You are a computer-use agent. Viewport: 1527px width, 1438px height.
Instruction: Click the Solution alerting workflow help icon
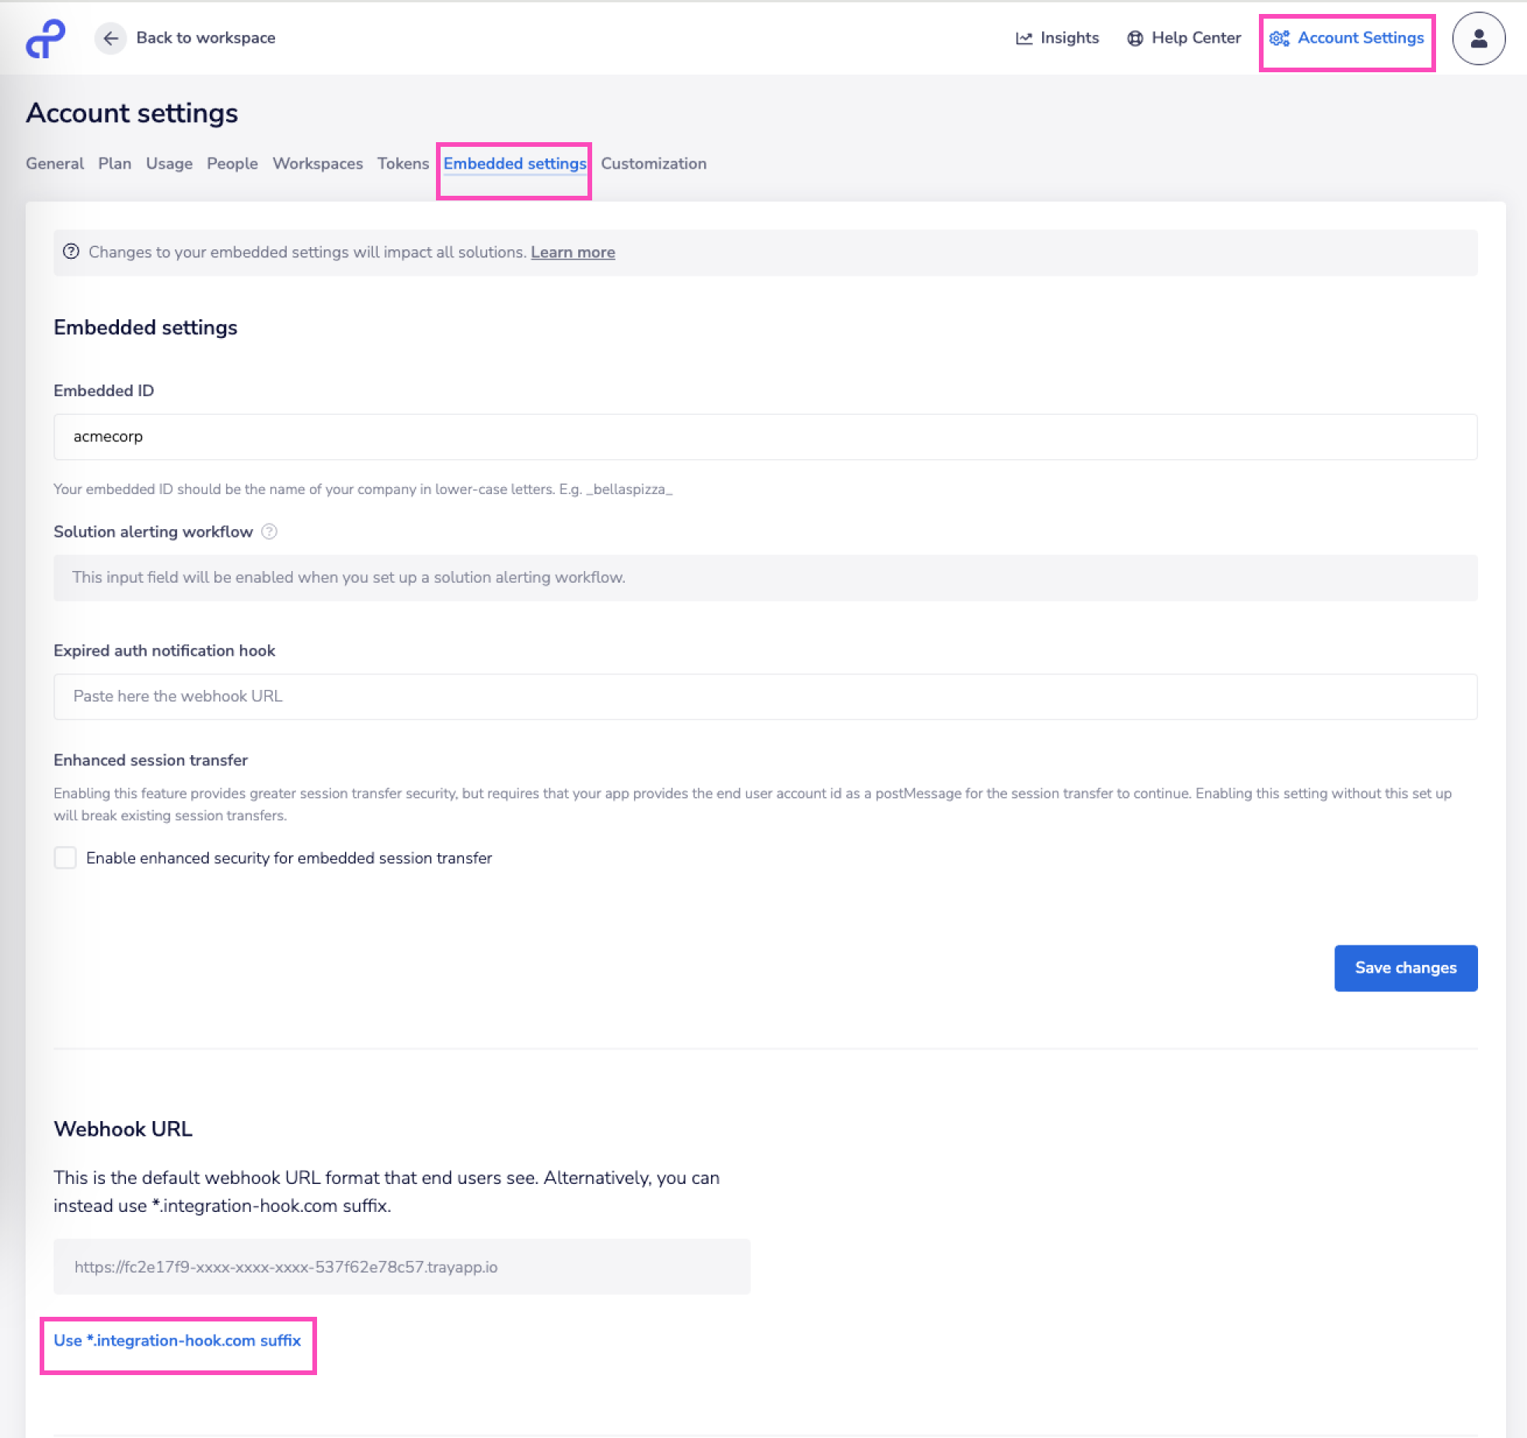(x=269, y=531)
